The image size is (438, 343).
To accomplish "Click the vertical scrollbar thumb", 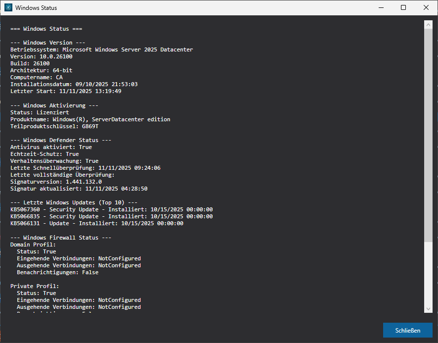I will pos(428,134).
